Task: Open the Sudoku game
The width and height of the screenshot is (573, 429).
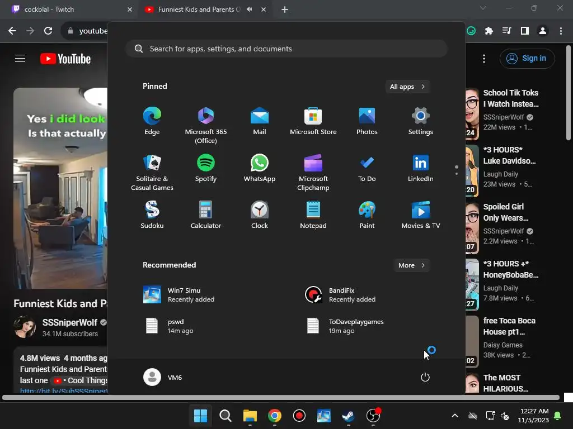Action: click(152, 215)
